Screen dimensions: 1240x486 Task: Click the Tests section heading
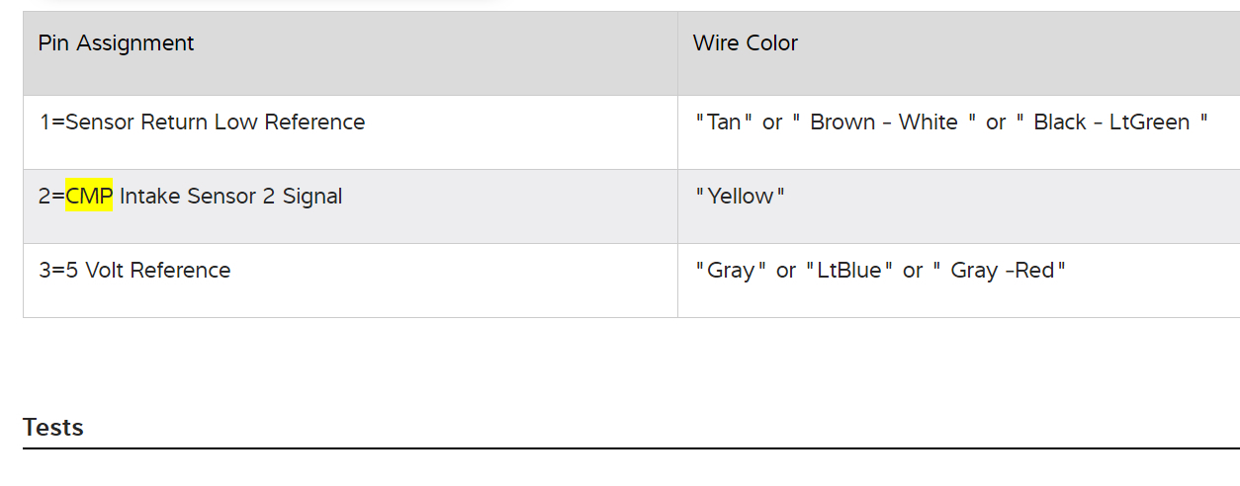pyautogui.click(x=53, y=428)
